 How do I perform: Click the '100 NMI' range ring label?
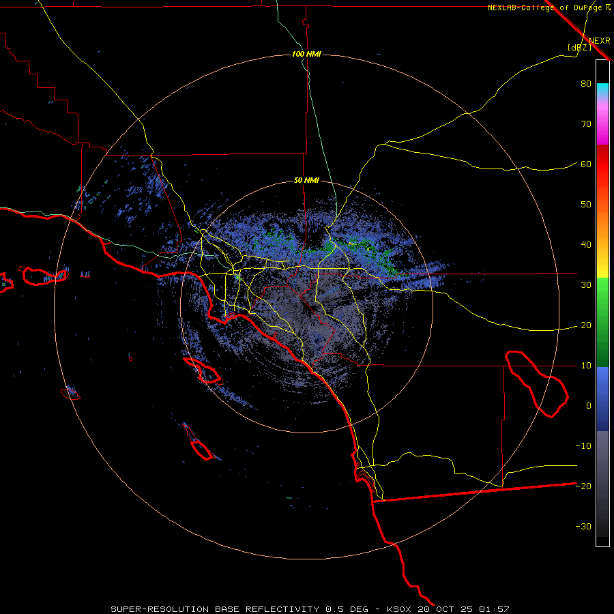(306, 54)
